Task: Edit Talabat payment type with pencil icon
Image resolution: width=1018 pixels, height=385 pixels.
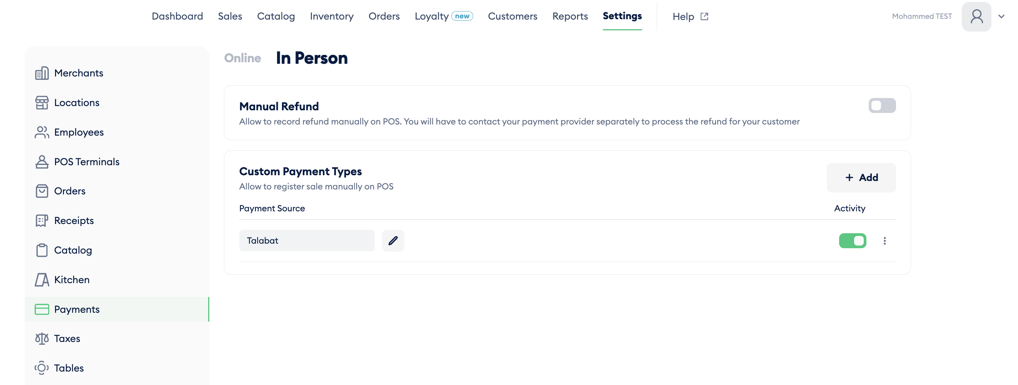Action: point(393,241)
